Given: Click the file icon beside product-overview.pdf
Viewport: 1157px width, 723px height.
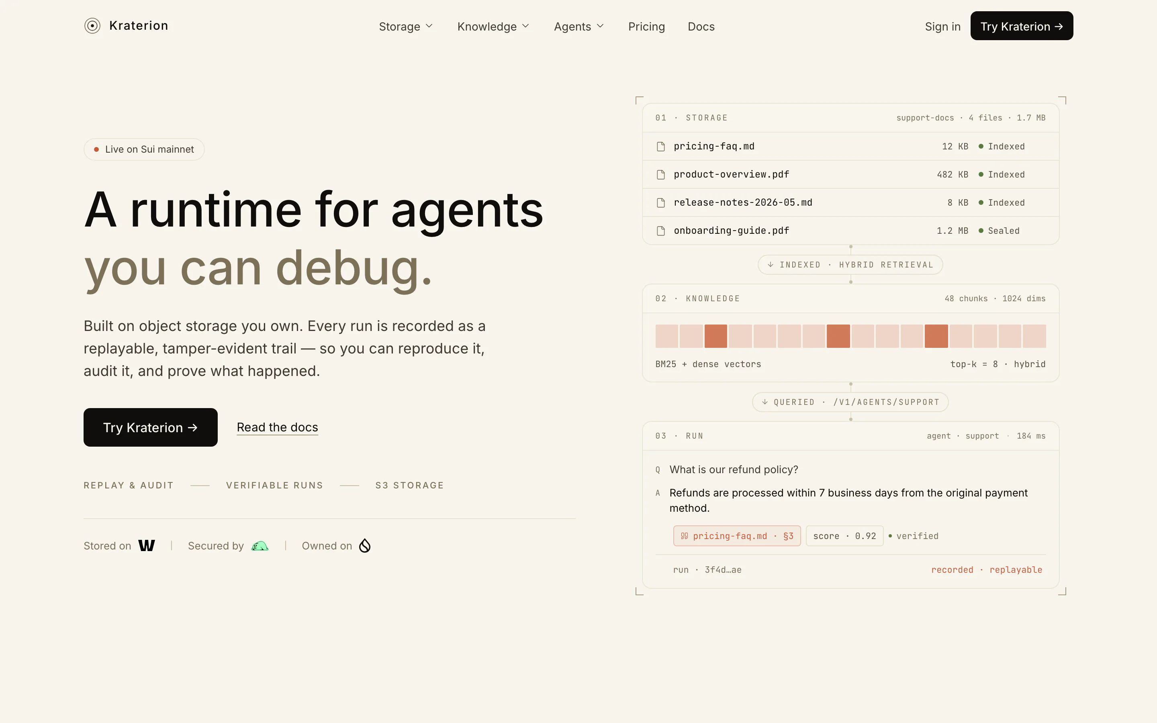Looking at the screenshot, I should [x=661, y=175].
